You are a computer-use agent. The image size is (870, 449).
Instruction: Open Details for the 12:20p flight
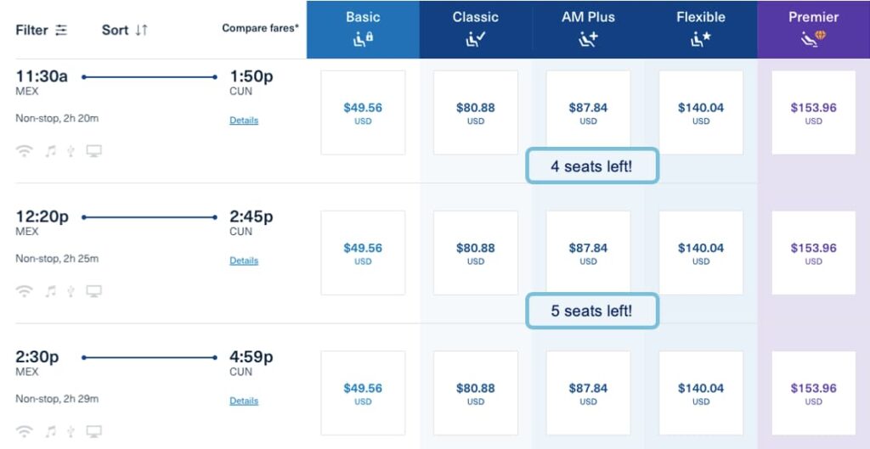click(x=244, y=261)
